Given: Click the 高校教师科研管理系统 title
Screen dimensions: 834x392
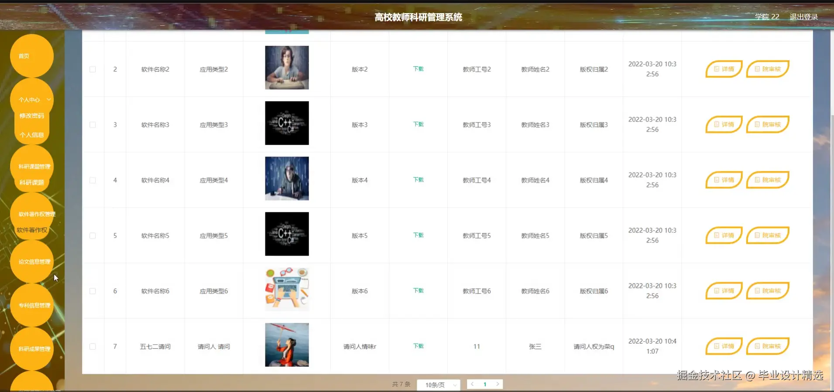Looking at the screenshot, I should click(418, 17).
